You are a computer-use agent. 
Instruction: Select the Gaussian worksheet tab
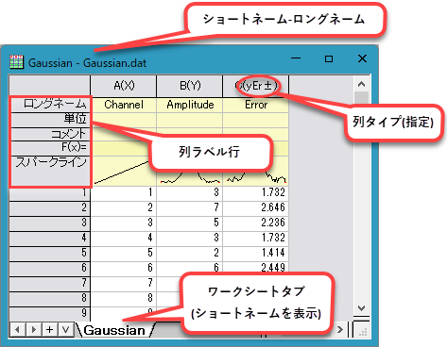(114, 330)
